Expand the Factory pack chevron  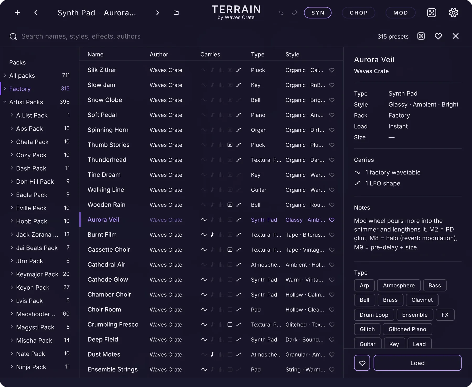5,89
